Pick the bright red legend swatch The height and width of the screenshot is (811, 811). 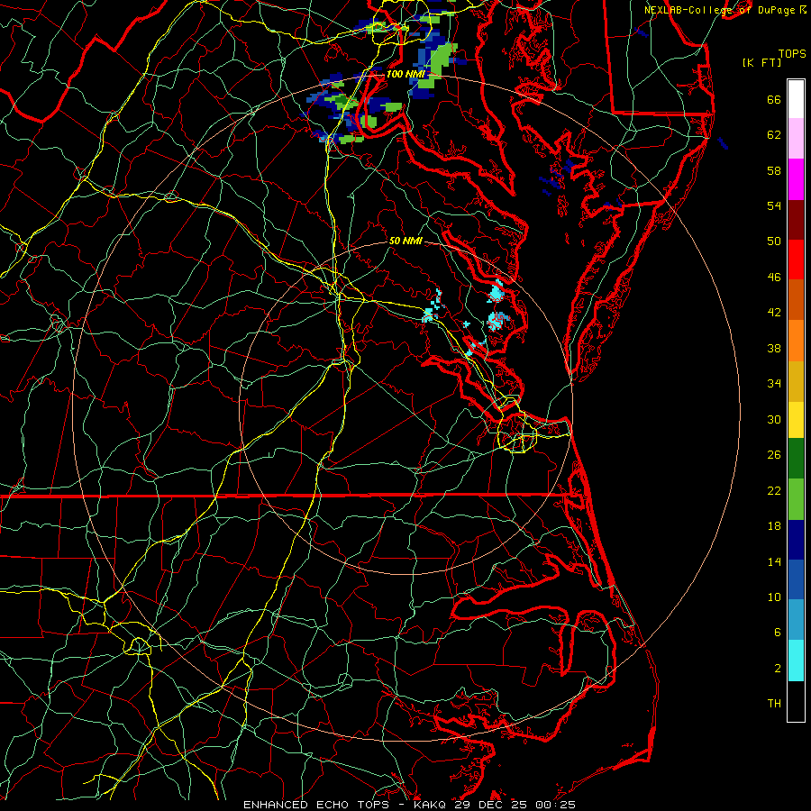[796, 260]
